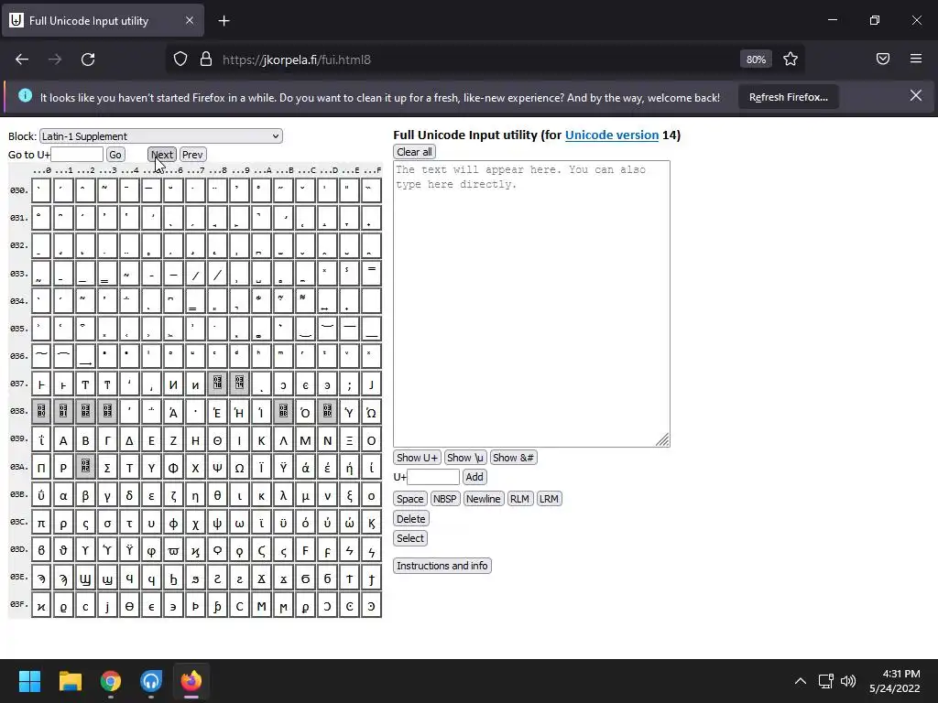Click the LRM button
Image resolution: width=938 pixels, height=703 pixels.
(550, 499)
